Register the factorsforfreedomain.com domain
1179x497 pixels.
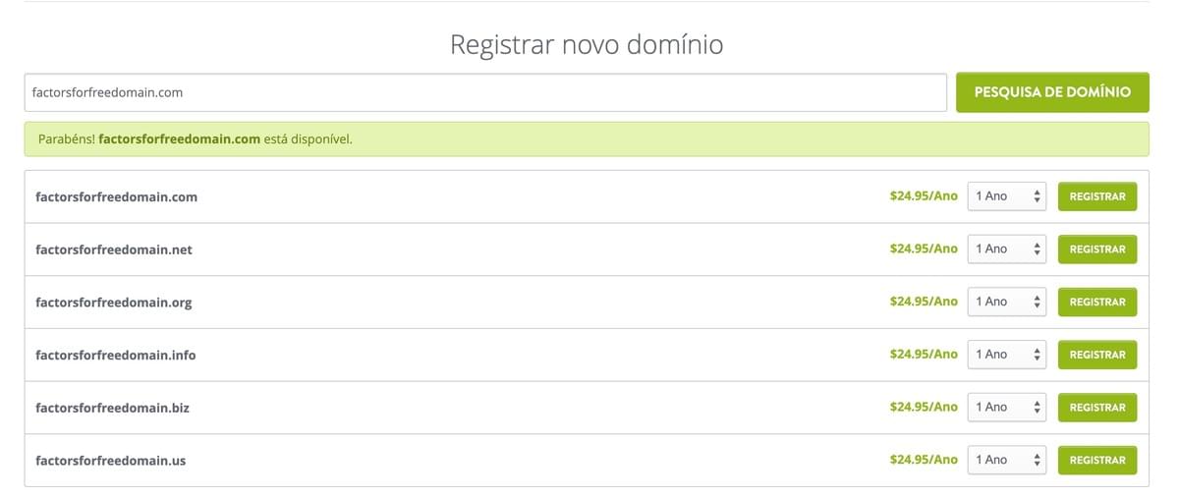[1096, 196]
